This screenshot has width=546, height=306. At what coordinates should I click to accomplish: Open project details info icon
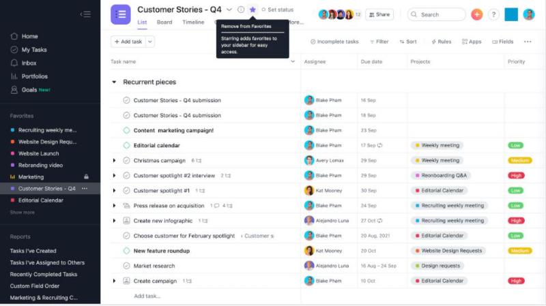coord(241,10)
